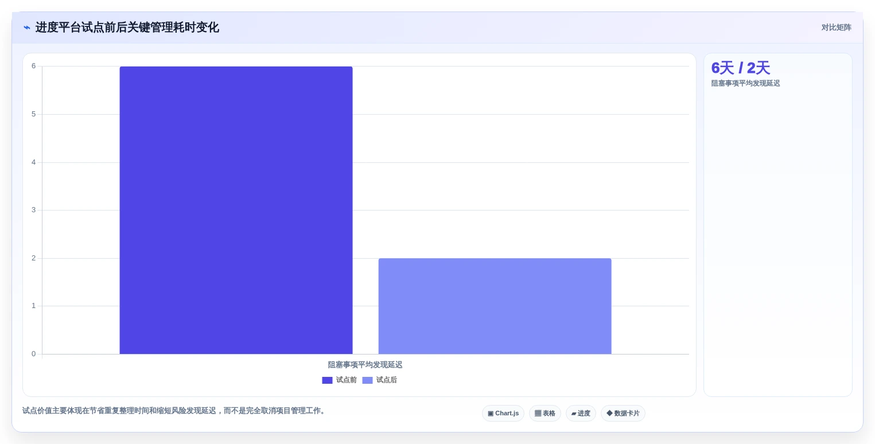Click the lightning icon beside the title

[27, 28]
